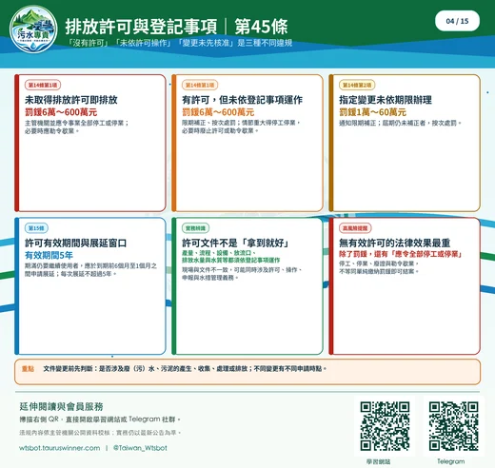The width and height of the screenshot is (495, 468).
Task: Click the green 實務辨識 tag
Action: point(195,228)
